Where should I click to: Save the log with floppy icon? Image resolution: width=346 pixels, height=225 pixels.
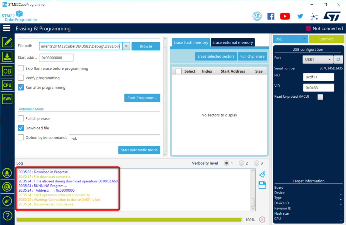coord(262,185)
